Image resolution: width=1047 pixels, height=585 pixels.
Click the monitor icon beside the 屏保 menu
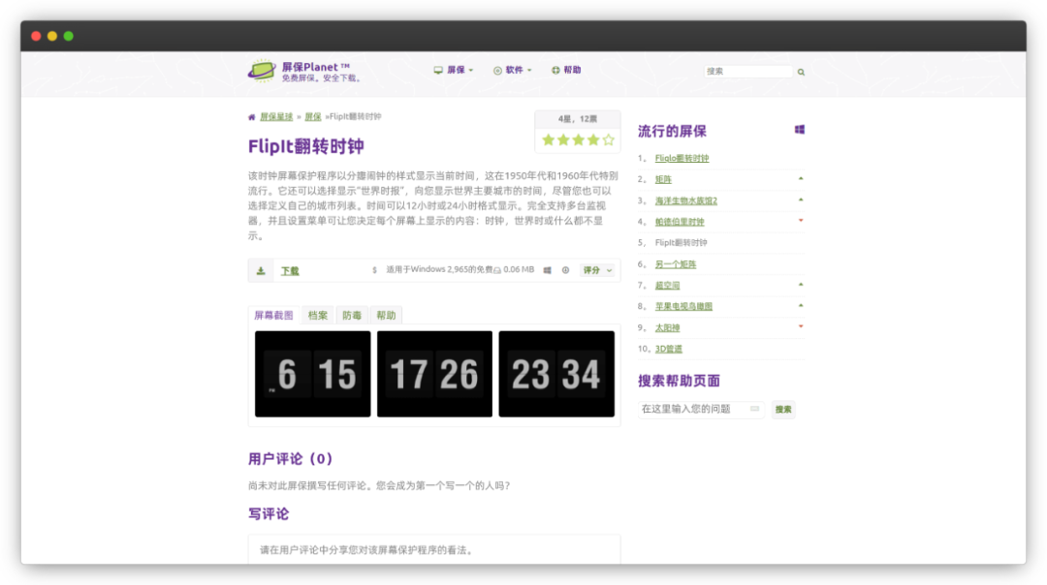click(x=438, y=71)
